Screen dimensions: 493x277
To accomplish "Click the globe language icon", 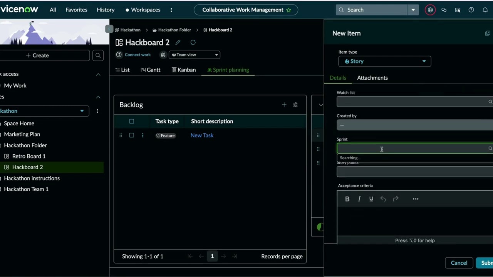I will [x=430, y=10].
